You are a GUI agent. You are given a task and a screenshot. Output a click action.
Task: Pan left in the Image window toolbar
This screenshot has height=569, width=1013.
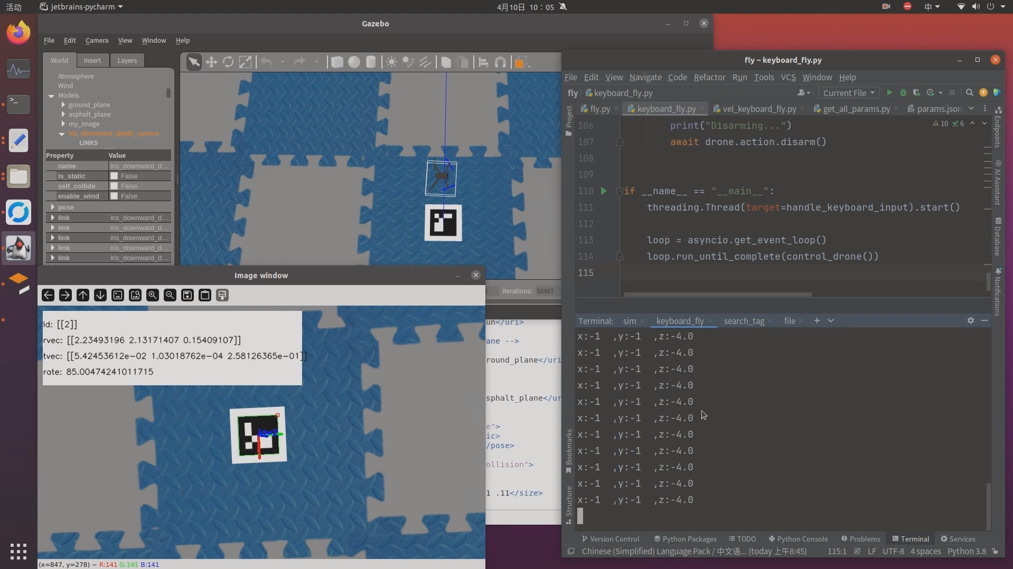coord(48,295)
